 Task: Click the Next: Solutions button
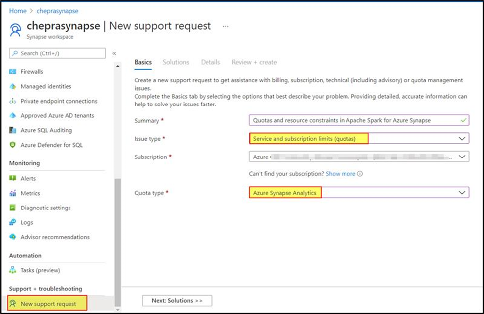177,300
